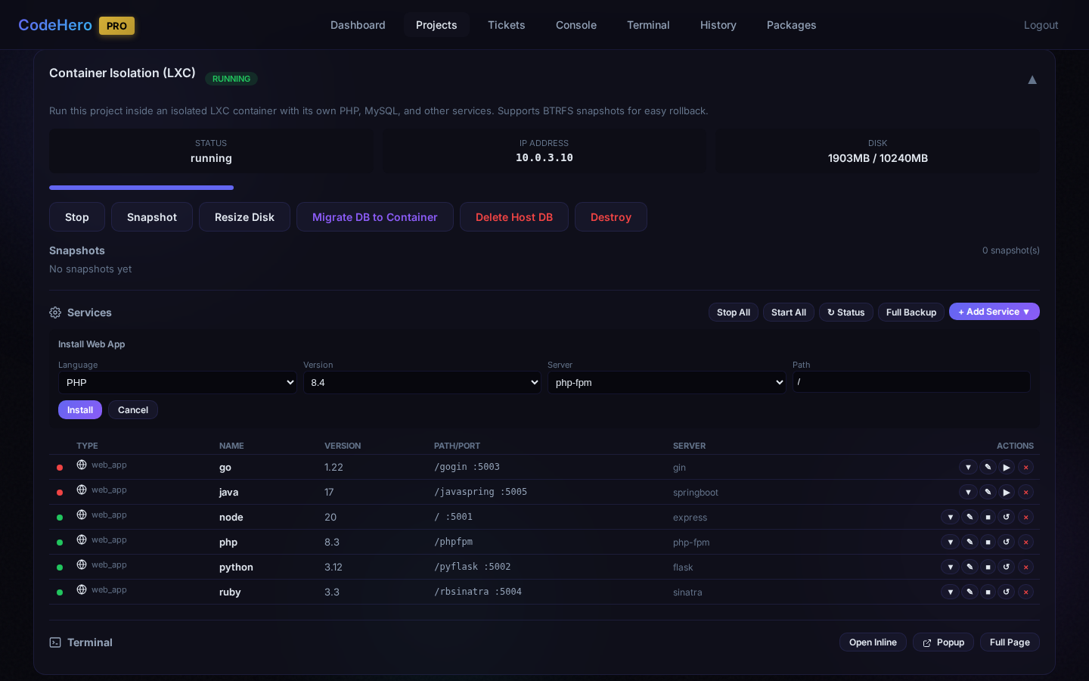This screenshot has width=1089, height=681.
Task: Open the Add Service dropdown
Action: 994,312
